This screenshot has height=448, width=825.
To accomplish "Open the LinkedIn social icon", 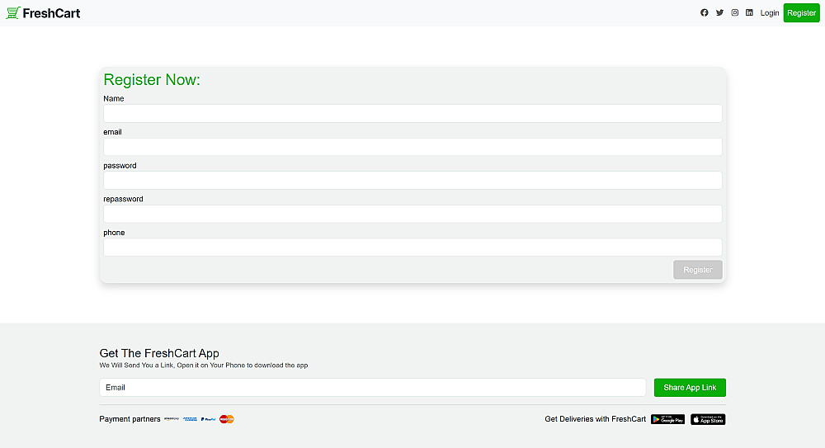I will pos(749,12).
